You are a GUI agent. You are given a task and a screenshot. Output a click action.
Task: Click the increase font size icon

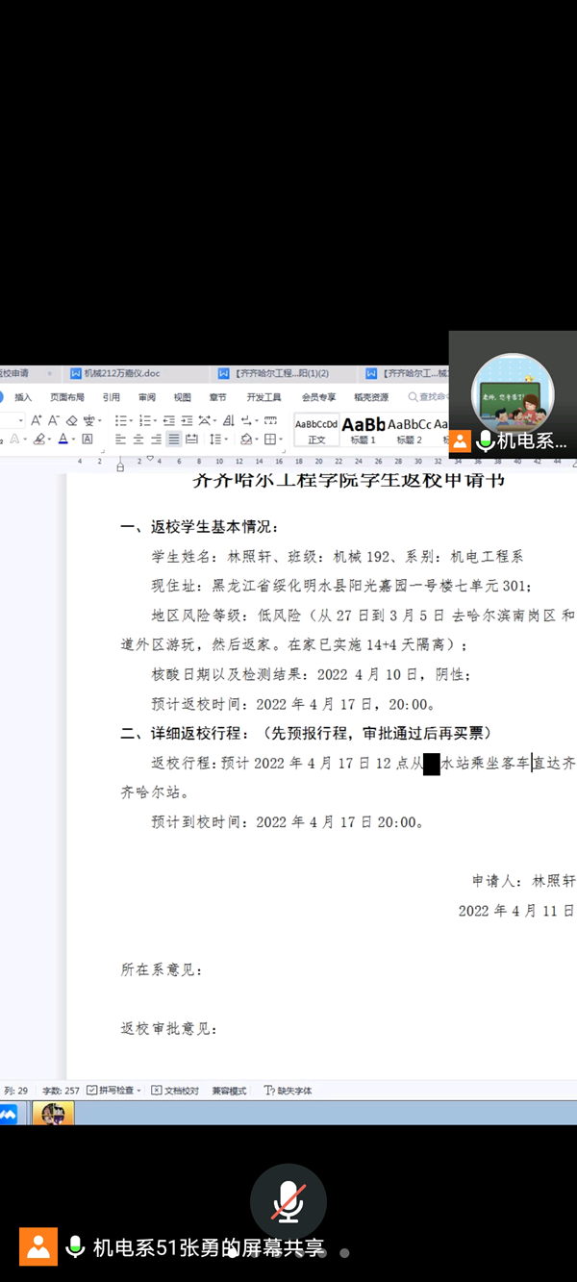[x=36, y=420]
